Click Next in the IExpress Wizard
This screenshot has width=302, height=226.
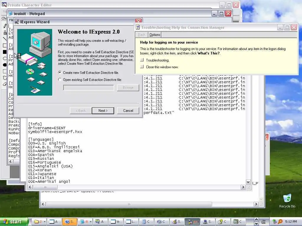coord(103,111)
